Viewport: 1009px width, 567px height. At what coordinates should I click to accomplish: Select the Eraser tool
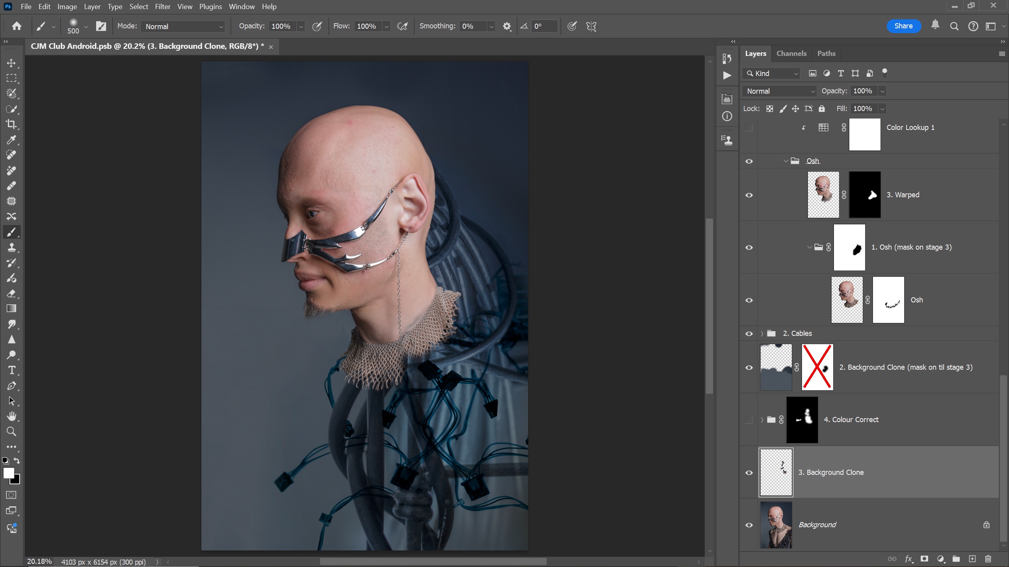point(11,294)
